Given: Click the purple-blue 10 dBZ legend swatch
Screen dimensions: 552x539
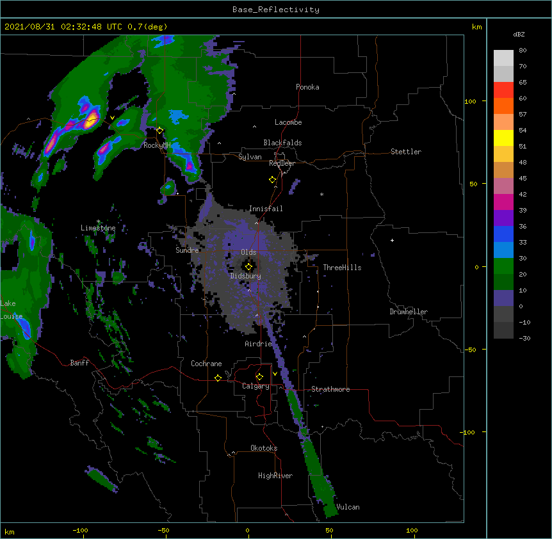Looking at the screenshot, I should 503,298.
